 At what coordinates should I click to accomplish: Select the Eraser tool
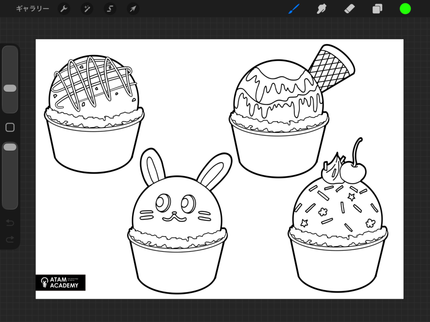click(349, 9)
